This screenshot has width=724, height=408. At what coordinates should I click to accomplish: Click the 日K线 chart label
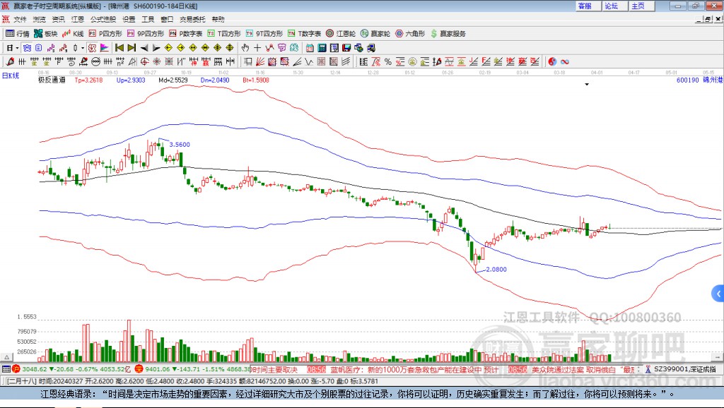pyautogui.click(x=11, y=76)
